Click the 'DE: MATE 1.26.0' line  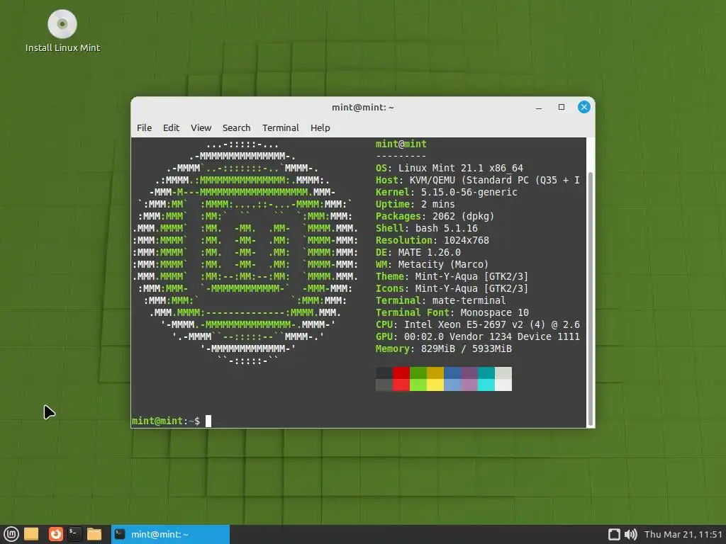(418, 252)
